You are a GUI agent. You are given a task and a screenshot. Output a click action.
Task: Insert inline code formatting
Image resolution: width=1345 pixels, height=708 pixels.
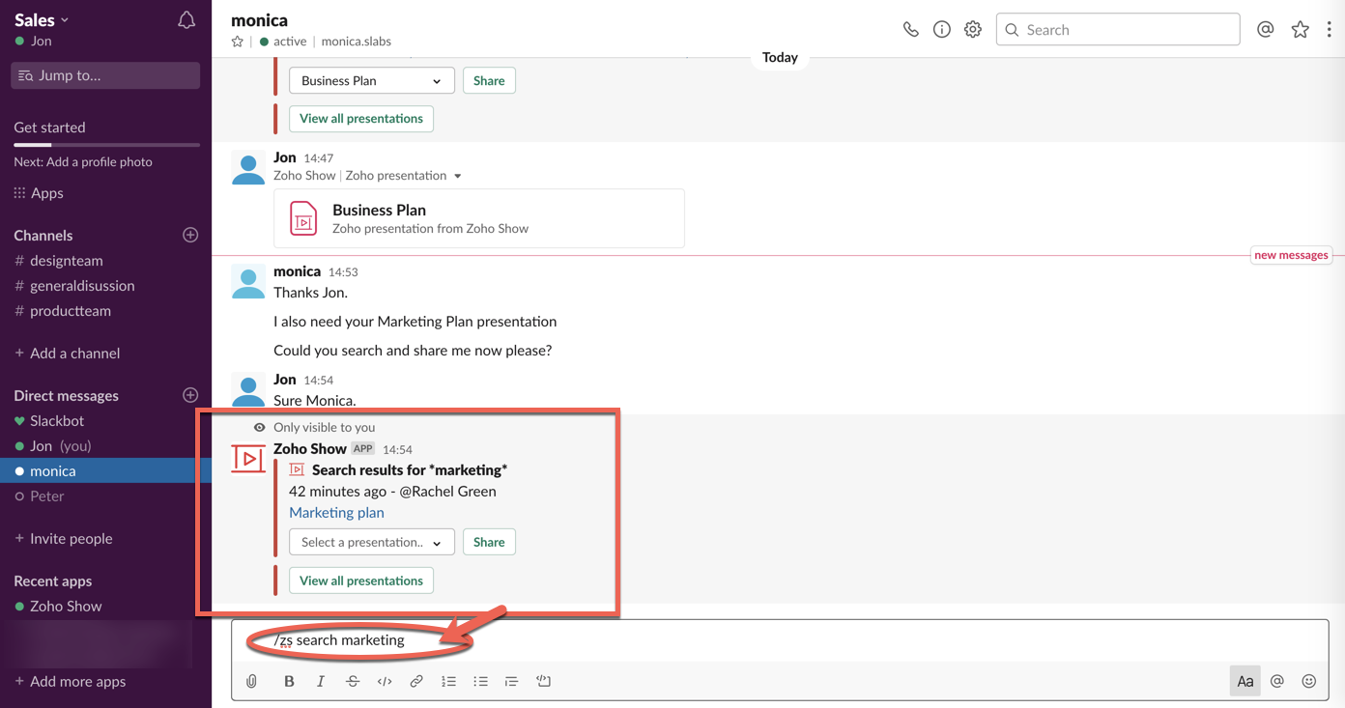385,681
